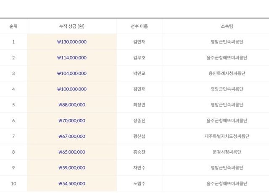Select the ₩100,000,000 prize cell
Viewport: 269px width, 193px height.
72,89
